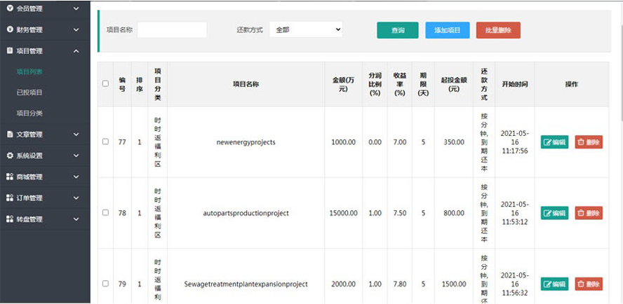Image resolution: width=623 pixels, height=304 pixels.
Task: Open 已投项目 submenu item
Action: (29, 92)
